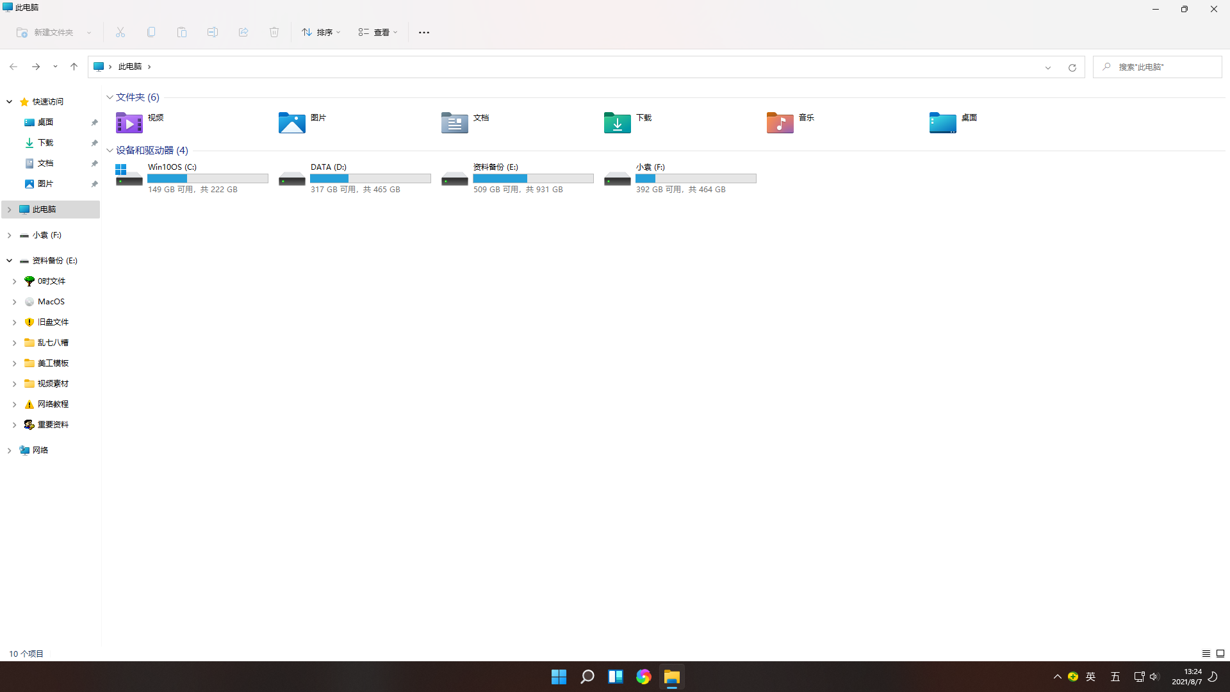
Task: Open Chrome from the taskbar
Action: 643,676
